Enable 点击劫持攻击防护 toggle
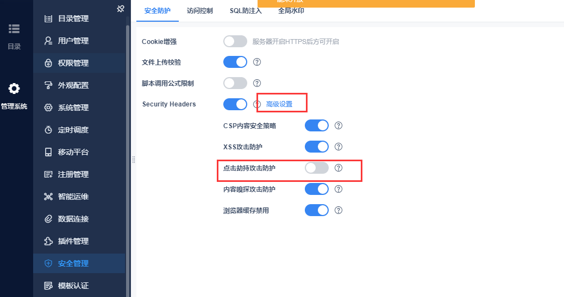The height and width of the screenshot is (297, 564). click(317, 168)
